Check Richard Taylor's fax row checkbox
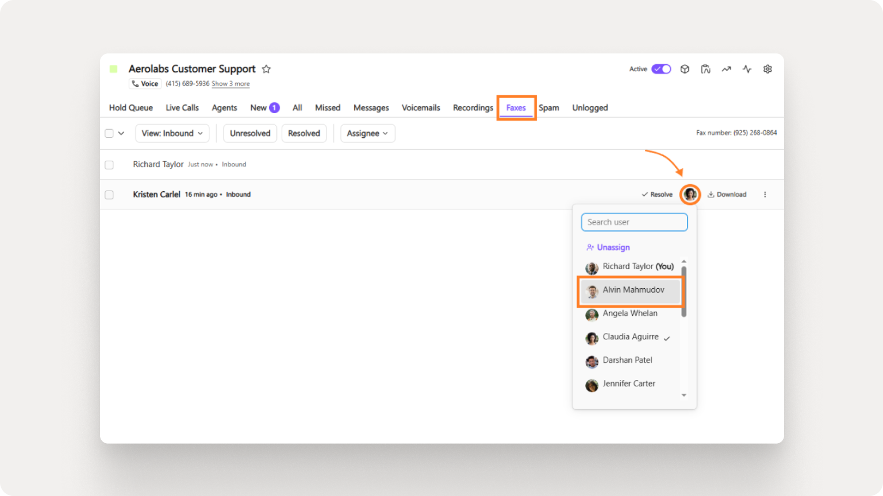The height and width of the screenshot is (496, 883). 109,164
